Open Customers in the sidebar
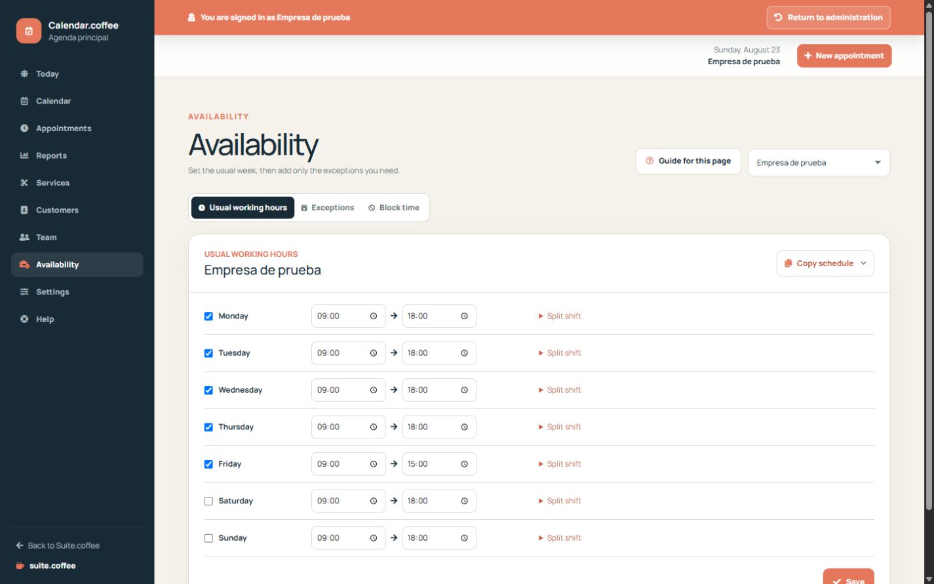The image size is (934, 584). click(77, 210)
